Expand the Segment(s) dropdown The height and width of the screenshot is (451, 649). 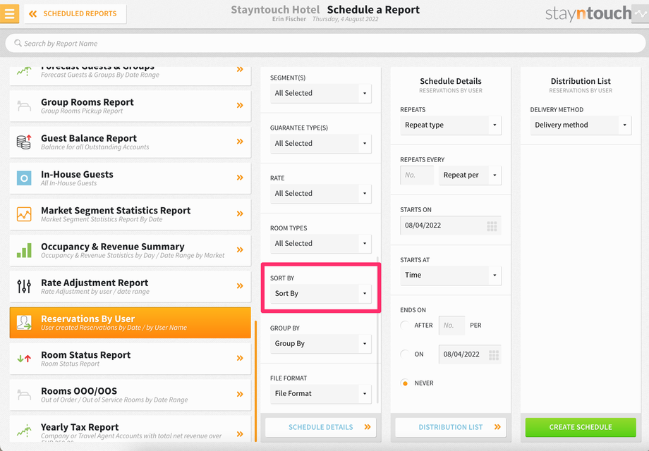pyautogui.click(x=321, y=93)
